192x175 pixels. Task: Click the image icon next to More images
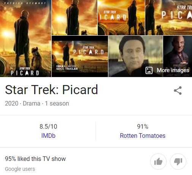(149, 70)
